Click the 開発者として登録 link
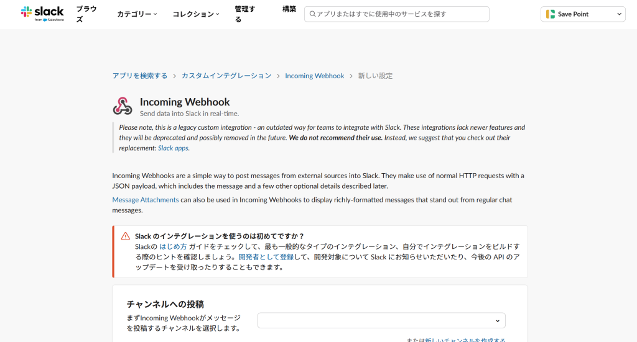The image size is (637, 342). [x=266, y=257]
